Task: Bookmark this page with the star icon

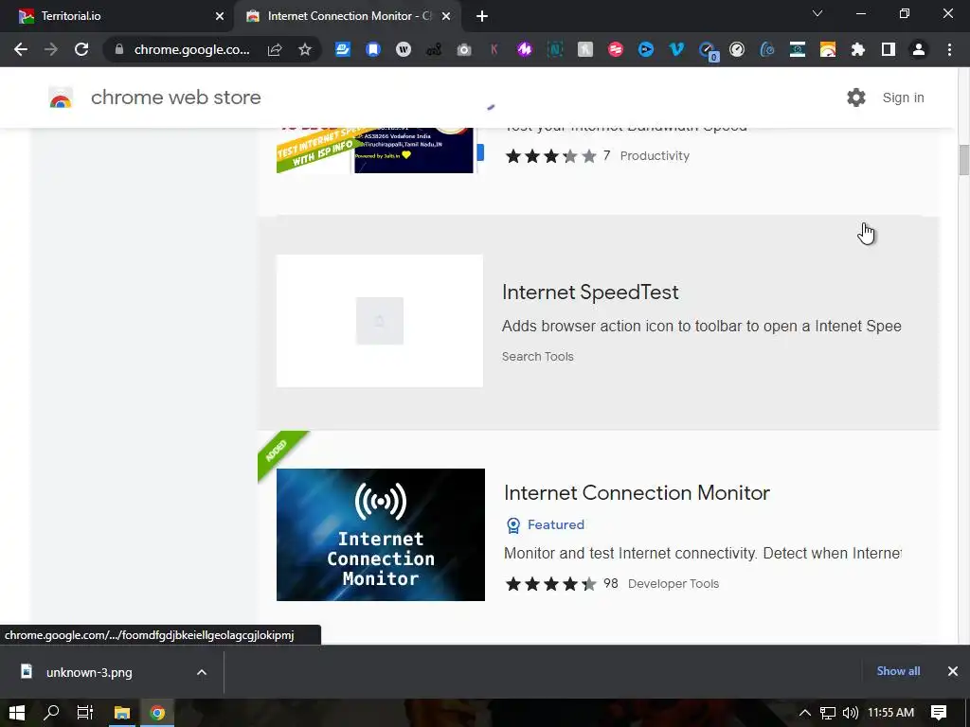Action: [x=305, y=49]
